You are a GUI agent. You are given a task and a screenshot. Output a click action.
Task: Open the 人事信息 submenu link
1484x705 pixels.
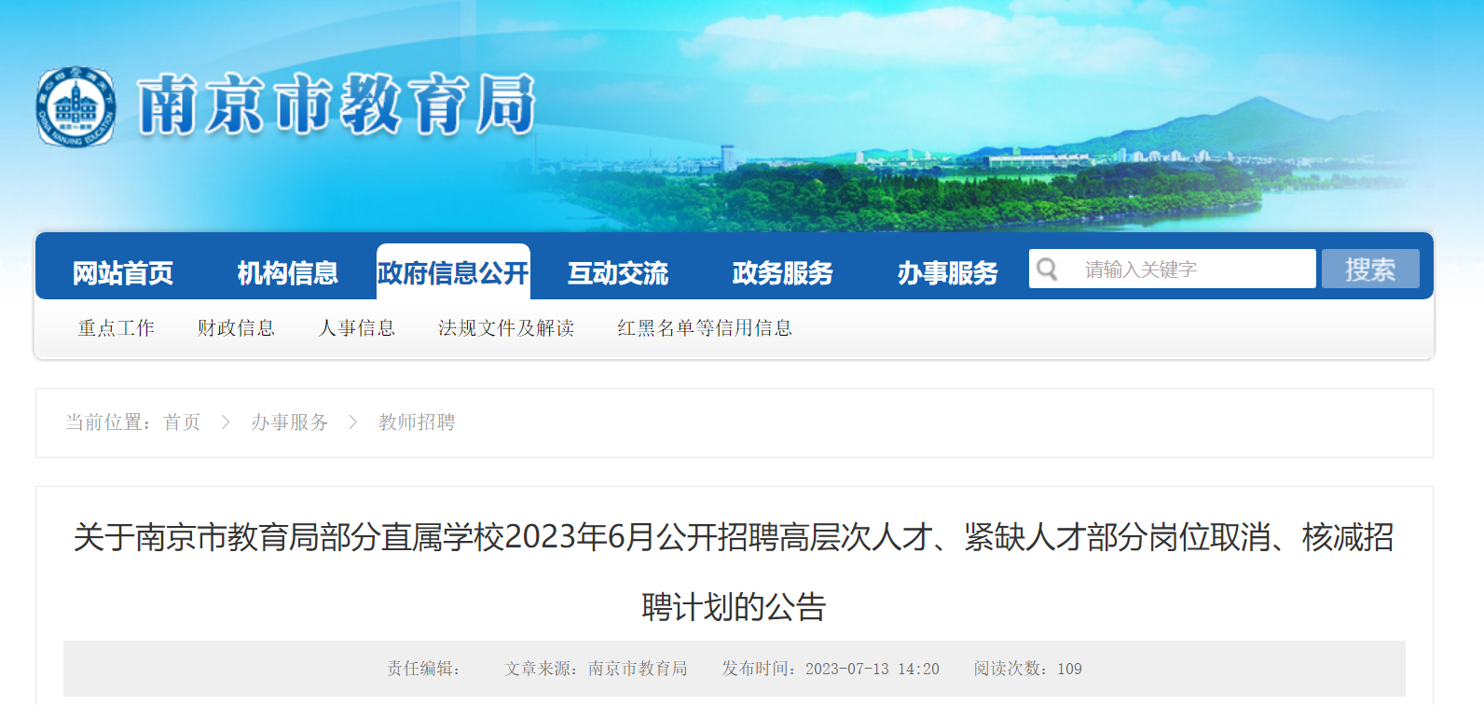pyautogui.click(x=357, y=328)
